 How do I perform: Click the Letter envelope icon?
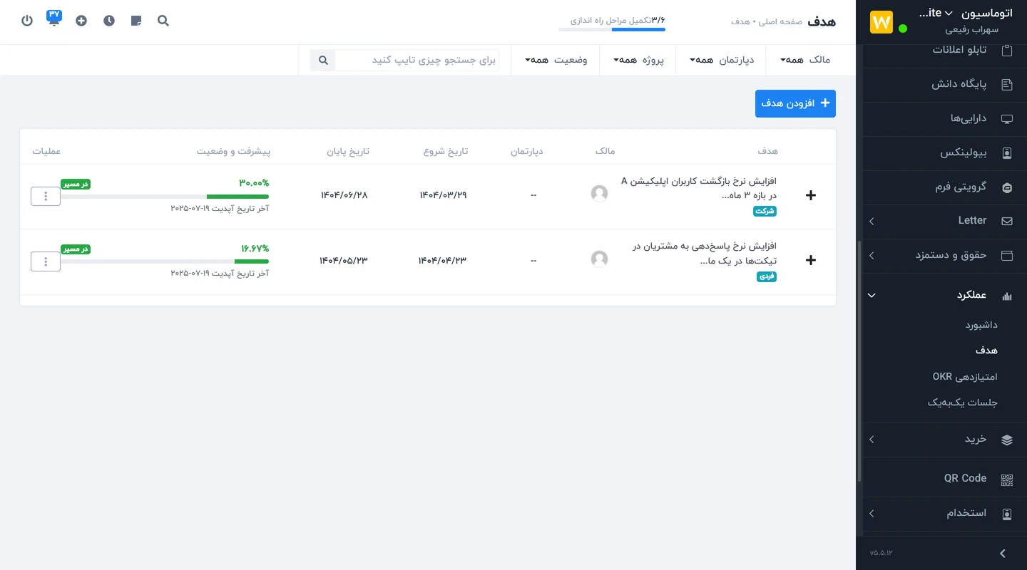coord(1007,221)
